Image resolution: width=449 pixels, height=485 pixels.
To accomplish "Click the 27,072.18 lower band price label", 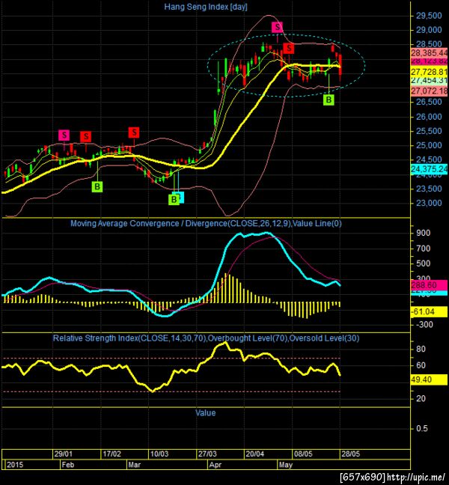I will pyautogui.click(x=430, y=91).
